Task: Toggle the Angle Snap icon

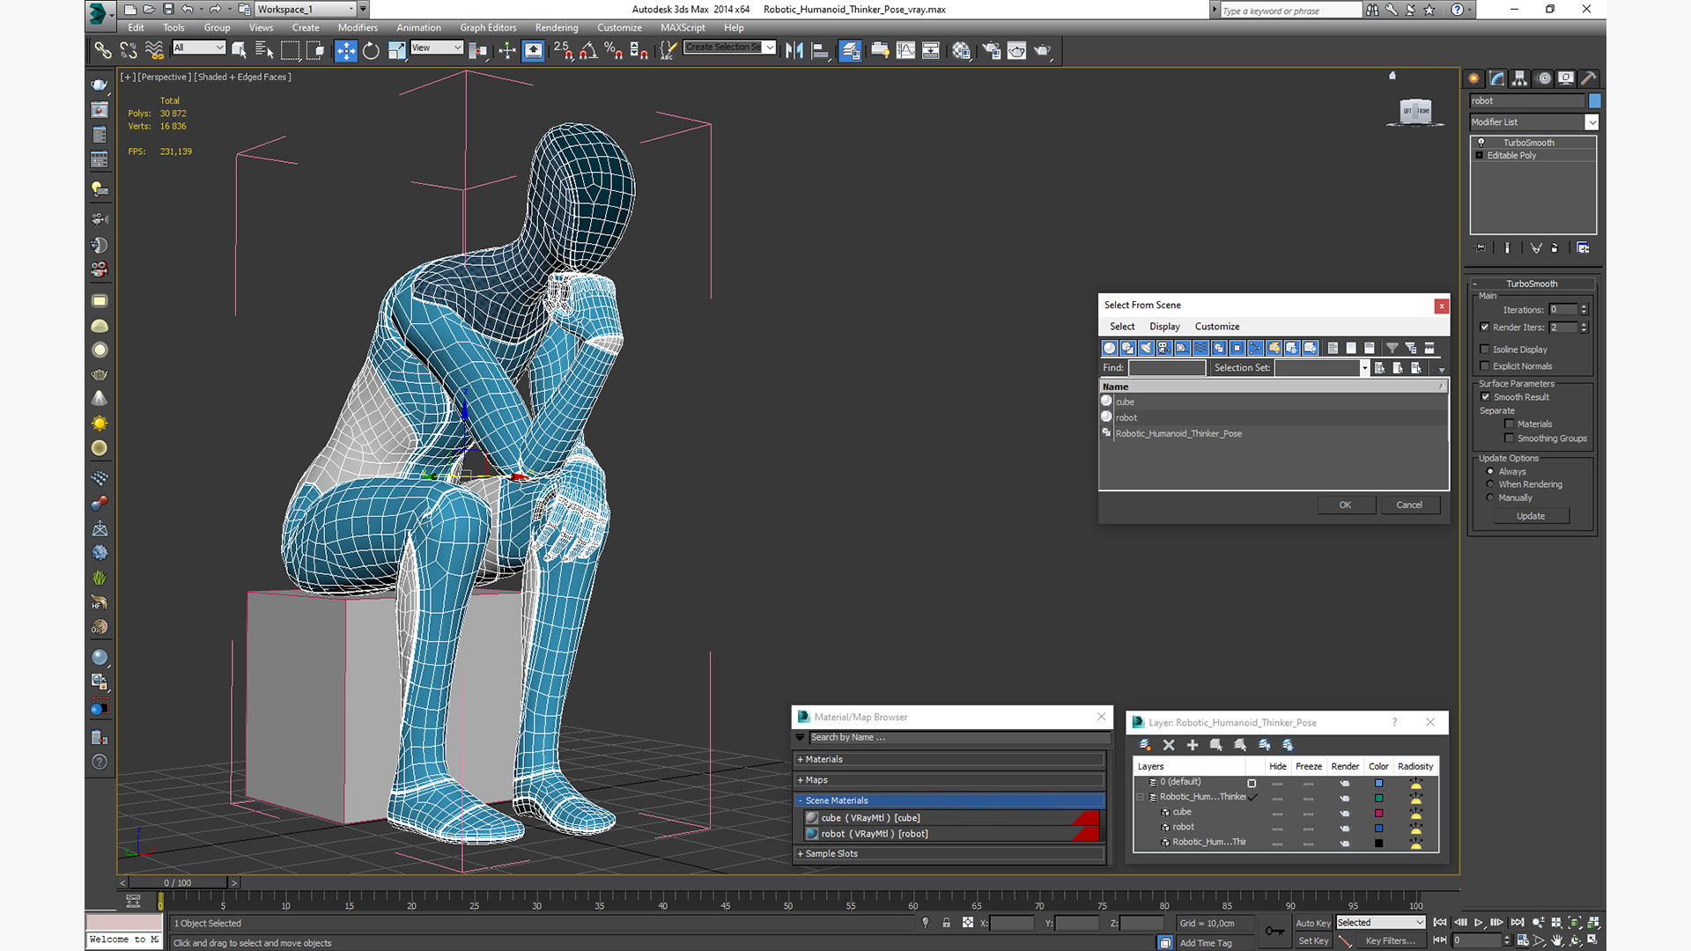Action: click(x=588, y=50)
